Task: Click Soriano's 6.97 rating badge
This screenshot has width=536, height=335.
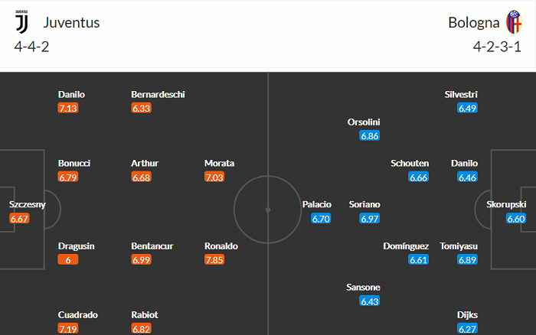Action: 370,219
